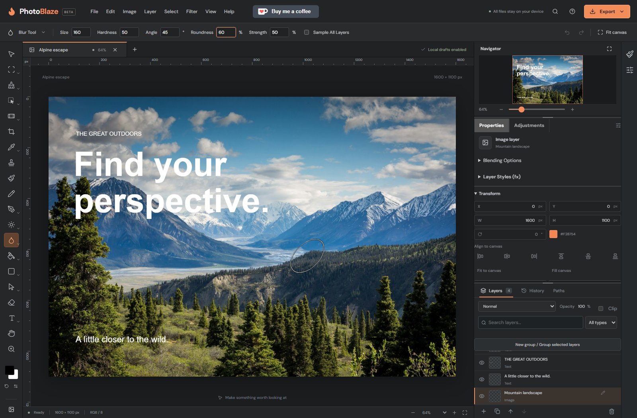The height and width of the screenshot is (418, 637).
Task: Open the Layer menu
Action: (150, 12)
